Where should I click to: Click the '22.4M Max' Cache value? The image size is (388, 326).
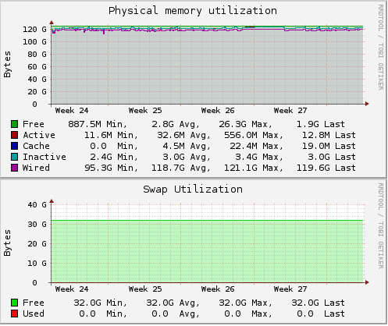(x=256, y=146)
